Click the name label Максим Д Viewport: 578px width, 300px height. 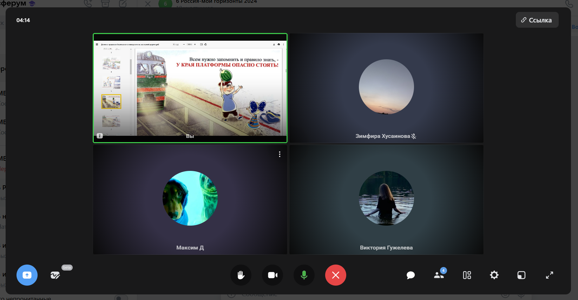(x=190, y=248)
